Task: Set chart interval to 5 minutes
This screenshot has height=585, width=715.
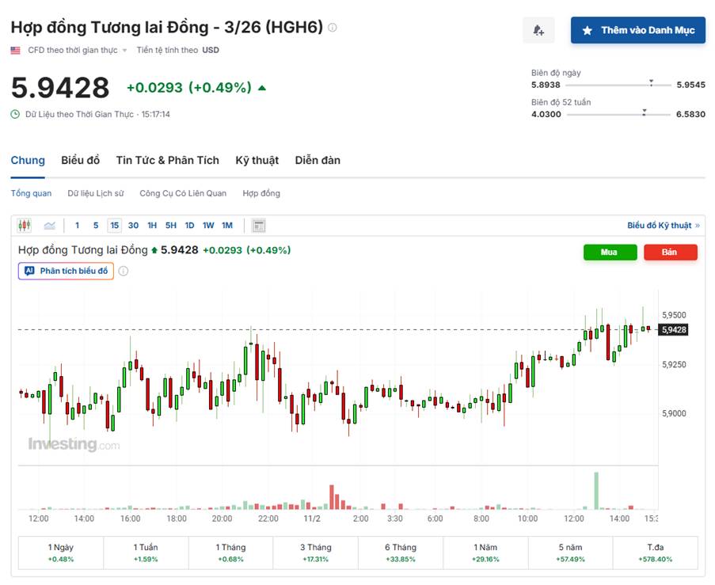Action: pyautogui.click(x=96, y=226)
